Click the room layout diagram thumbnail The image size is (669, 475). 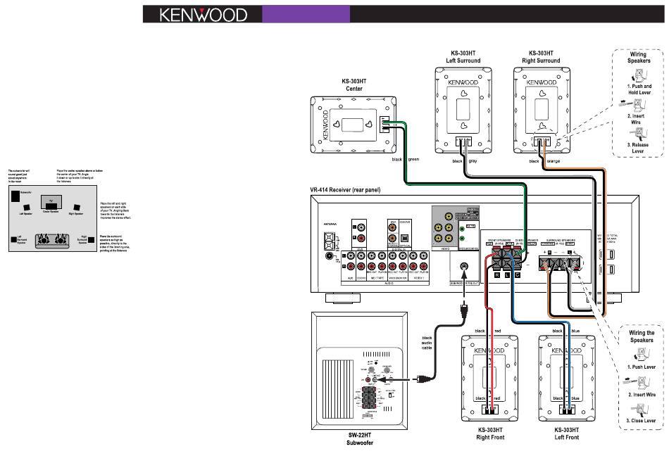click(53, 218)
